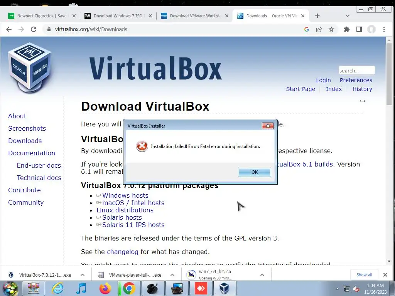The image size is (395, 296).
Task: Click the share page icon
Action: [x=319, y=29]
